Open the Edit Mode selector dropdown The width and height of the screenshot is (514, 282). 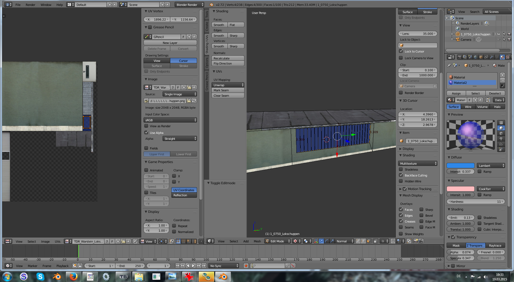coord(277,241)
